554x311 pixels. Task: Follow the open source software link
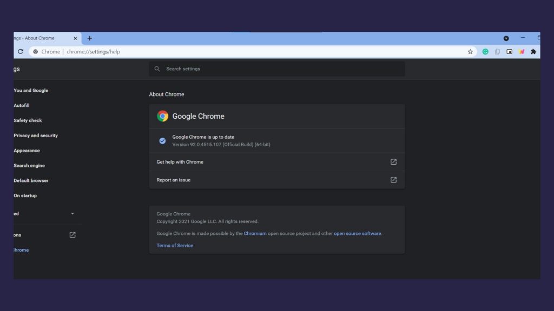pyautogui.click(x=357, y=234)
